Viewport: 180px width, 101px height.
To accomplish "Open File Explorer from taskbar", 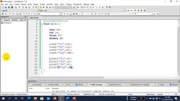I will tap(35, 98).
